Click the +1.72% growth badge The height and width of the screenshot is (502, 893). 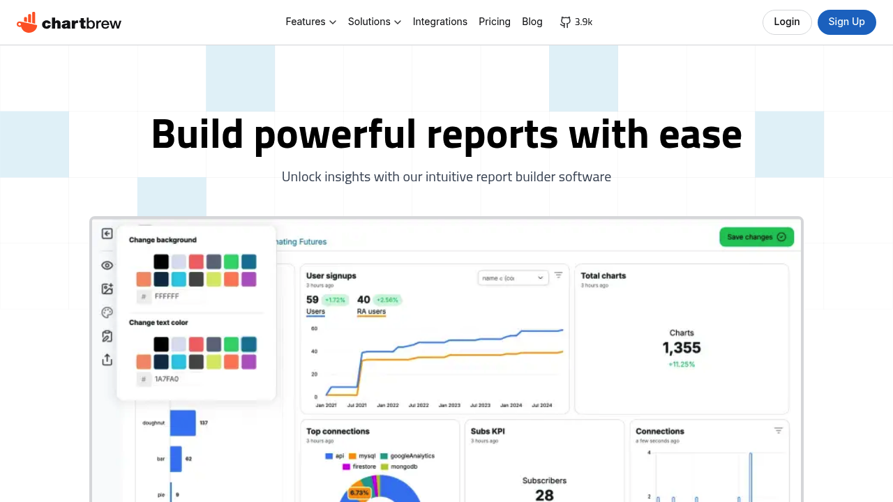point(335,300)
